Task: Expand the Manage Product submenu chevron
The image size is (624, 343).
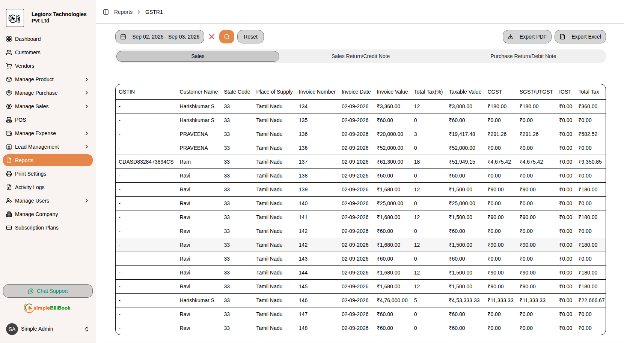Action: click(x=87, y=79)
